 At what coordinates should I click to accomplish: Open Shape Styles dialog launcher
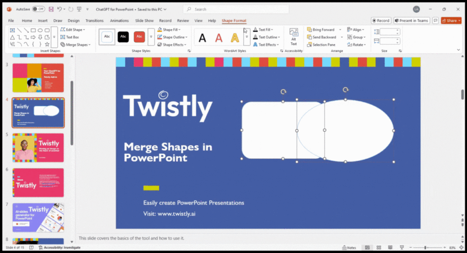(x=189, y=51)
